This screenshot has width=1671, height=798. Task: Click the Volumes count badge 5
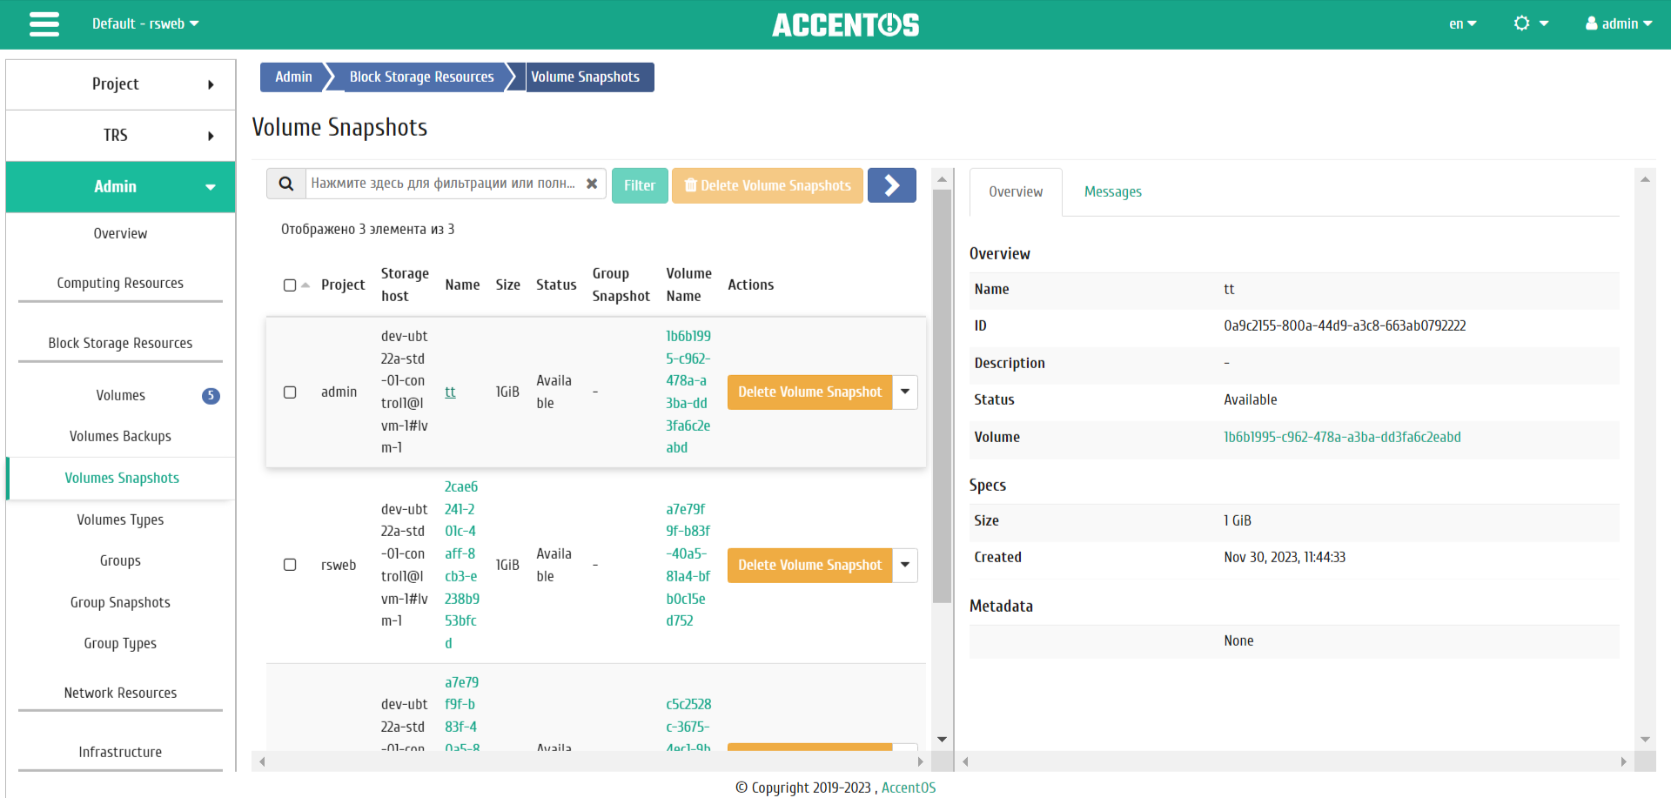click(211, 396)
